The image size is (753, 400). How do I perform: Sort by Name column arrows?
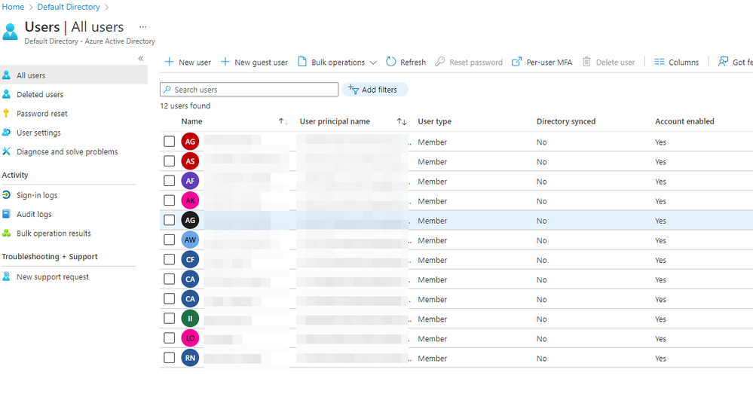tap(283, 121)
